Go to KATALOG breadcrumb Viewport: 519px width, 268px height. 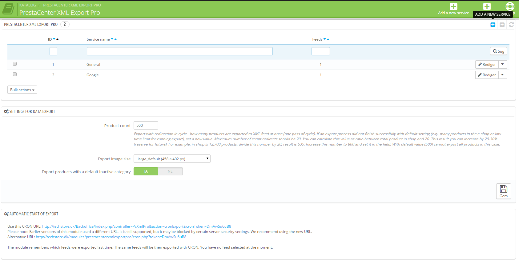(x=28, y=5)
